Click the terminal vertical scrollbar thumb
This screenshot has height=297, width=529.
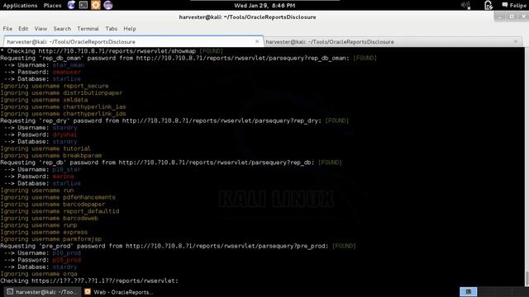(527, 279)
